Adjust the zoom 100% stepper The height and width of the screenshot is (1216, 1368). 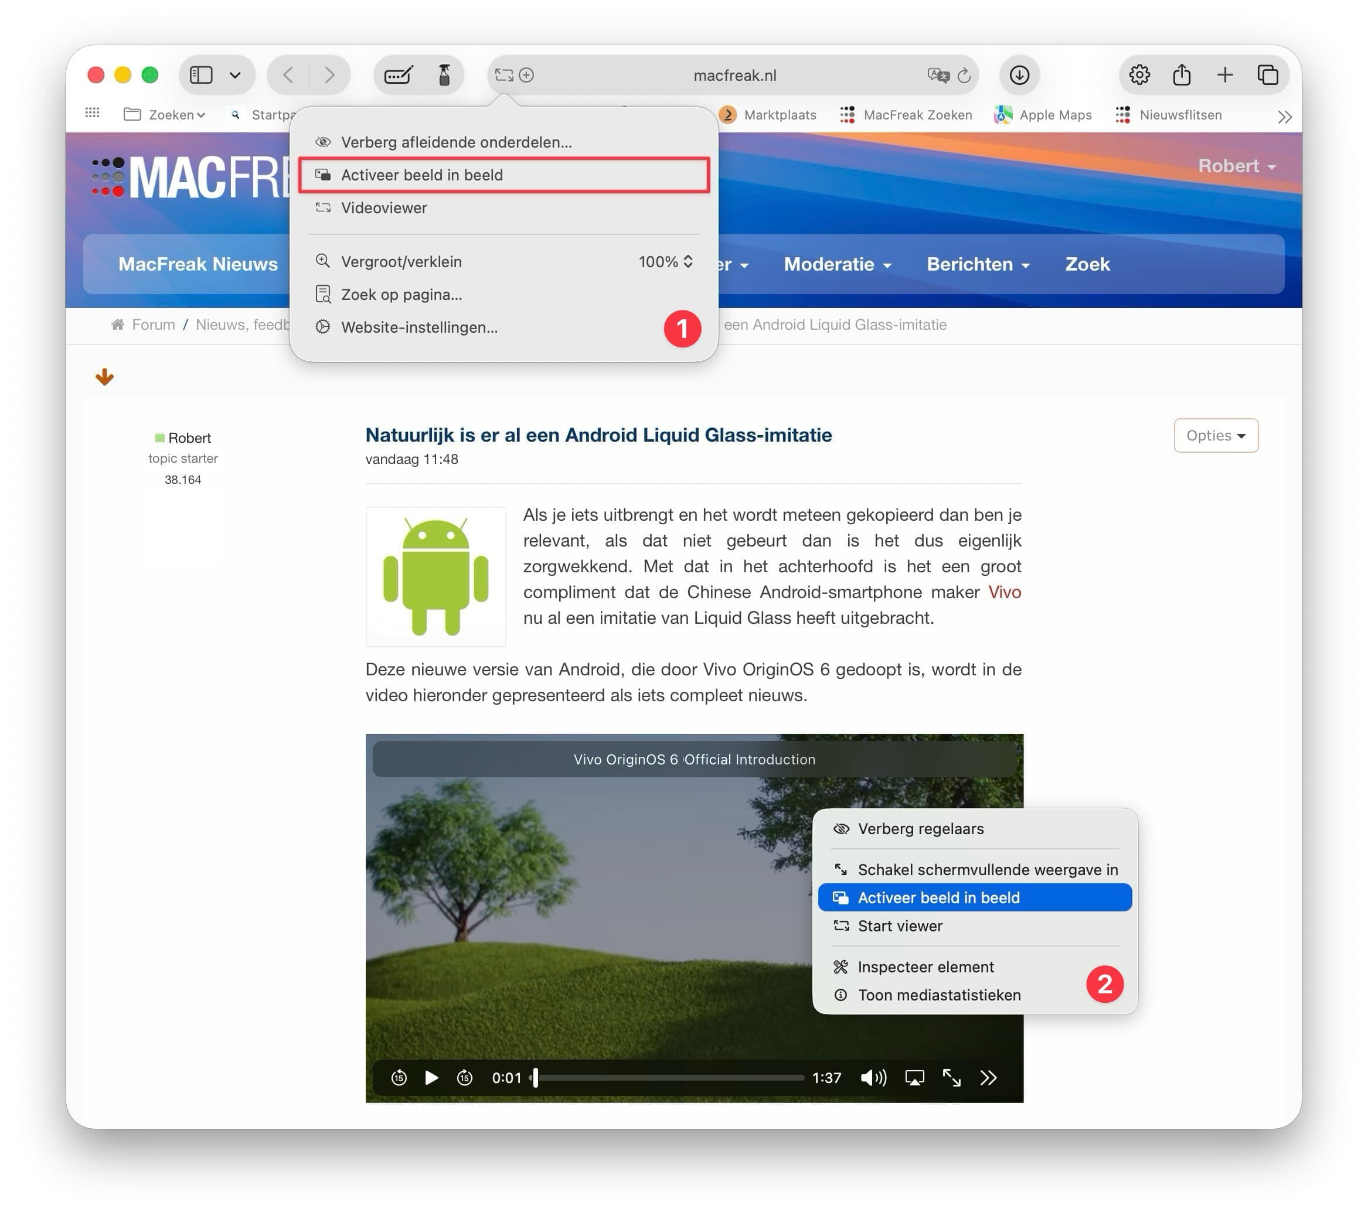pos(688,261)
